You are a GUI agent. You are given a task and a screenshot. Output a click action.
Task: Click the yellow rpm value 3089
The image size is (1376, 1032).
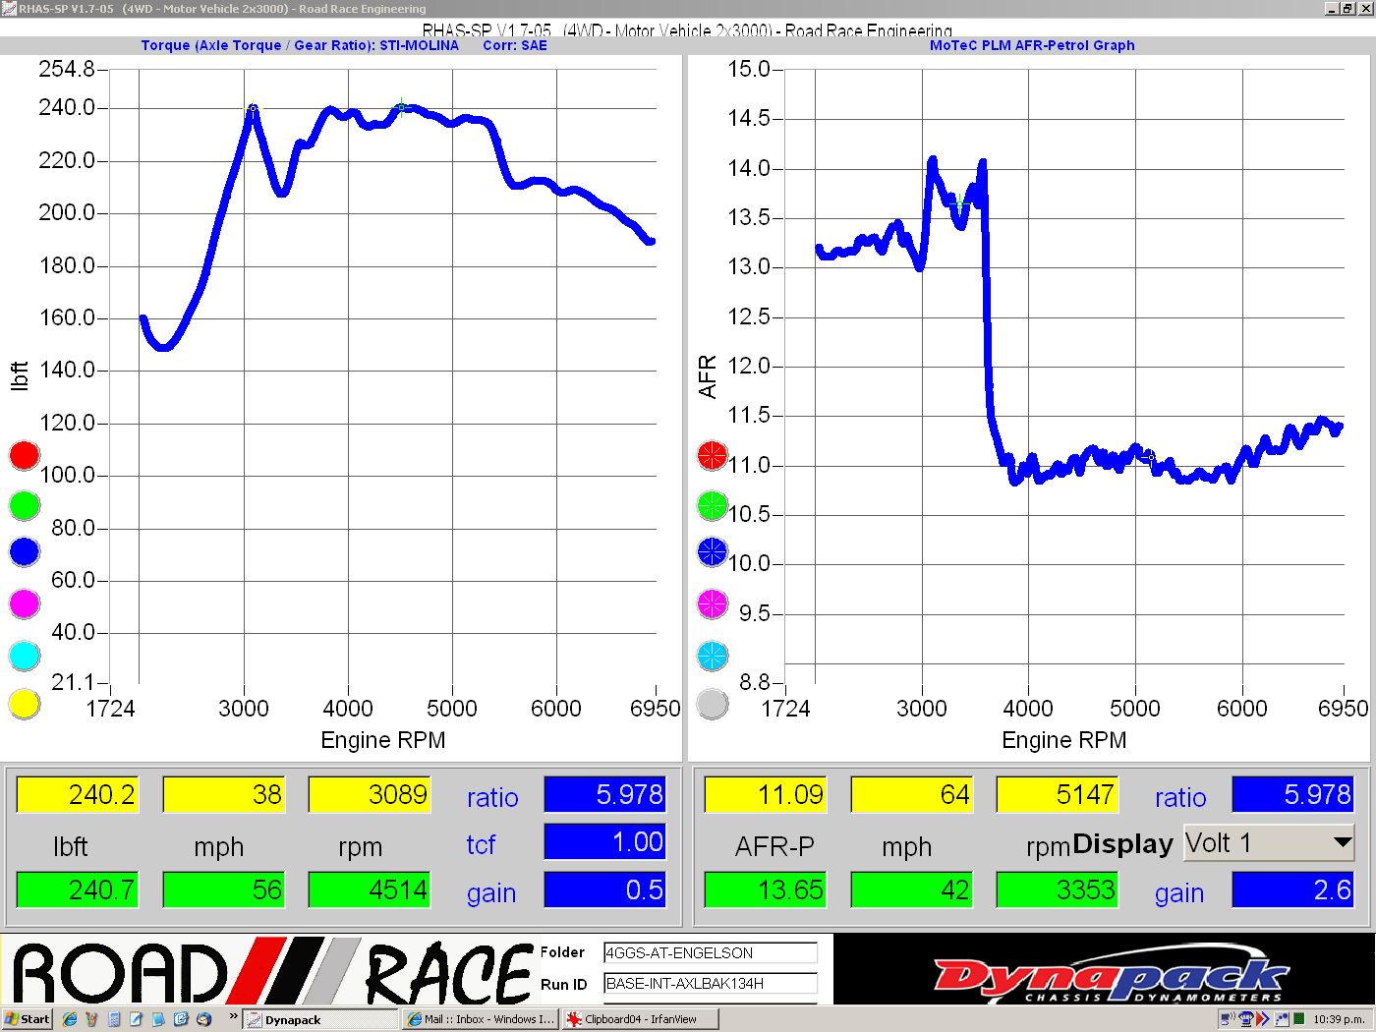pyautogui.click(x=370, y=794)
